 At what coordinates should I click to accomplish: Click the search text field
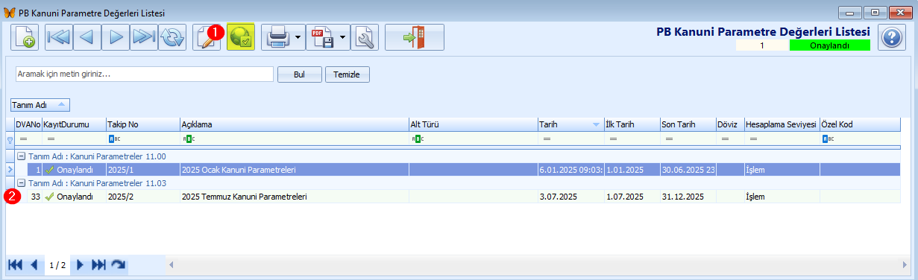[x=144, y=74]
